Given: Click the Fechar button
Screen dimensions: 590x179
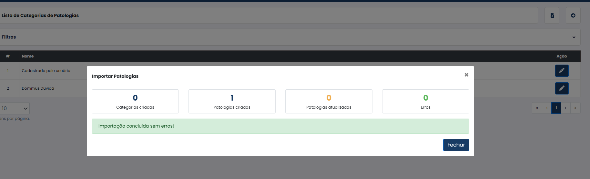Looking at the screenshot, I should point(456,145).
